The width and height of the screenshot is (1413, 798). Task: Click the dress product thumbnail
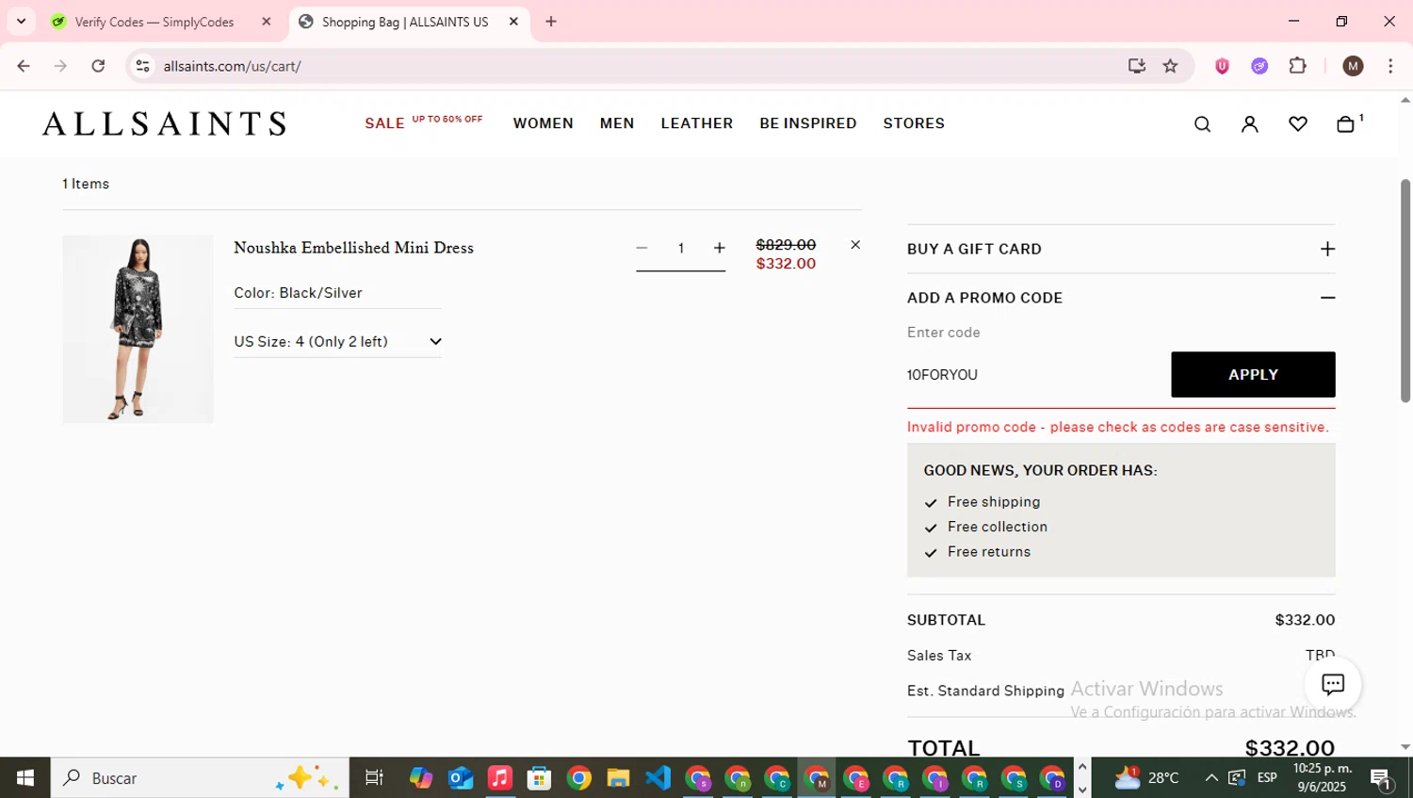point(138,329)
